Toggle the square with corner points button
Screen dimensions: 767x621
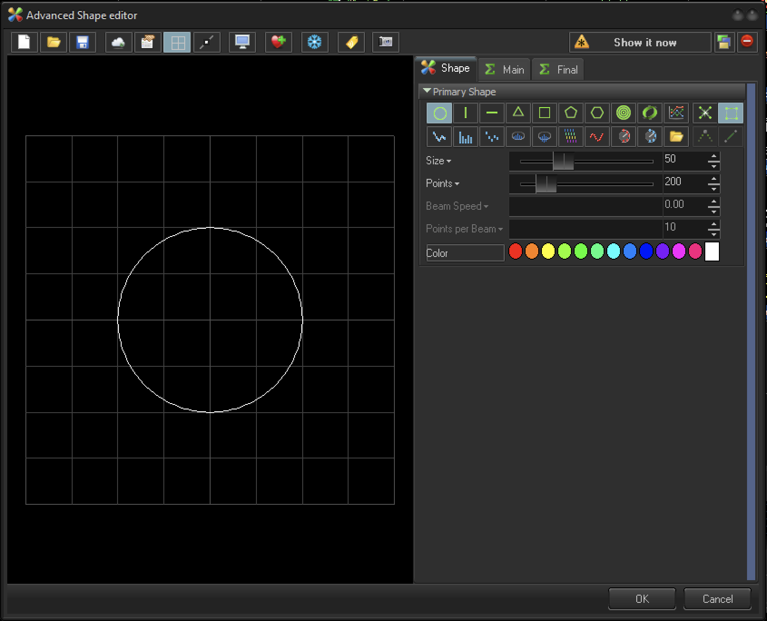(730, 113)
